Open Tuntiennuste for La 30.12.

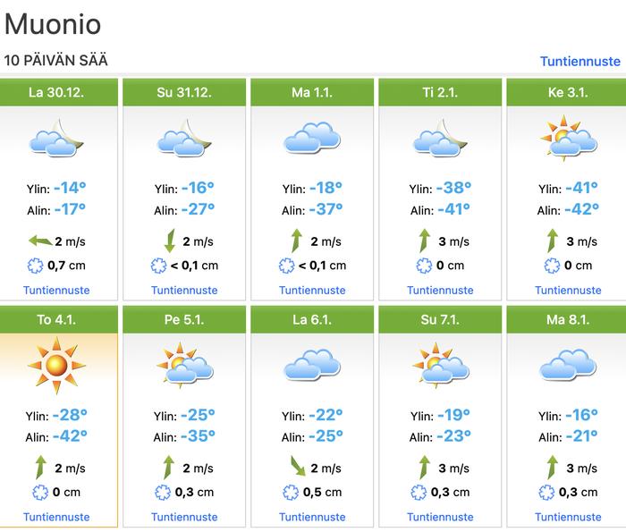click(x=56, y=291)
